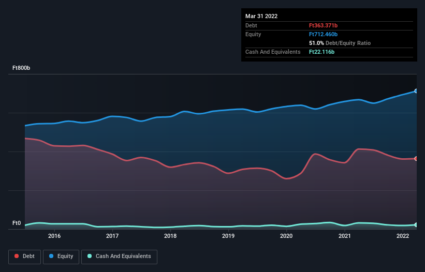This screenshot has height=272, width=425.
Task: Toggle the Debt series legend button
Action: coord(24,256)
